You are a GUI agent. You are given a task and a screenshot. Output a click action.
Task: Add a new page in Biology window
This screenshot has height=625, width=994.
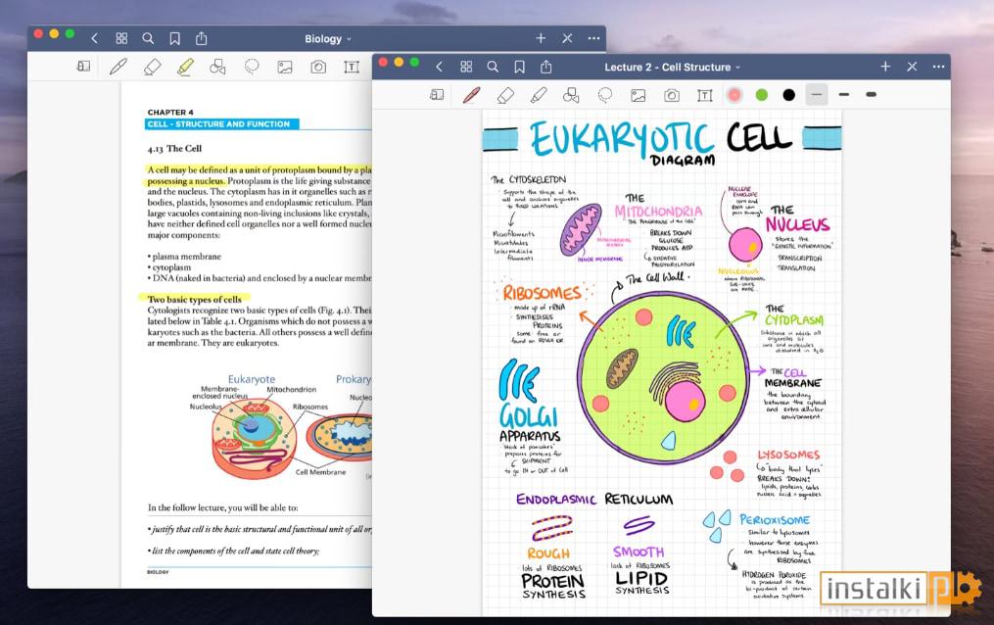coord(541,38)
